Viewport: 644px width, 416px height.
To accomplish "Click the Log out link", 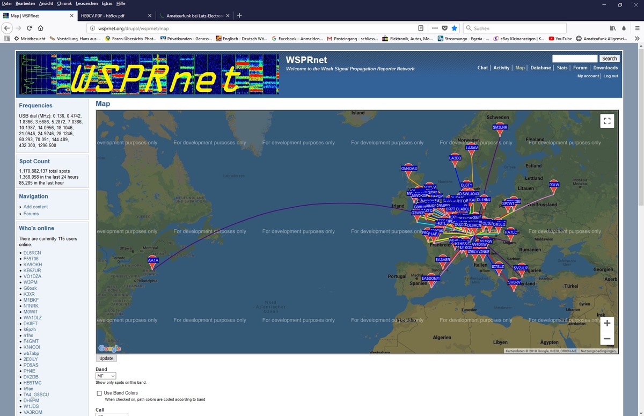I will pyautogui.click(x=610, y=76).
